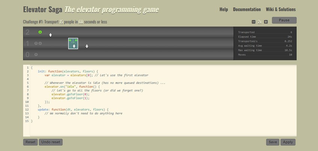Click Undo reset button
This screenshot has width=318, height=151.
click(51, 142)
